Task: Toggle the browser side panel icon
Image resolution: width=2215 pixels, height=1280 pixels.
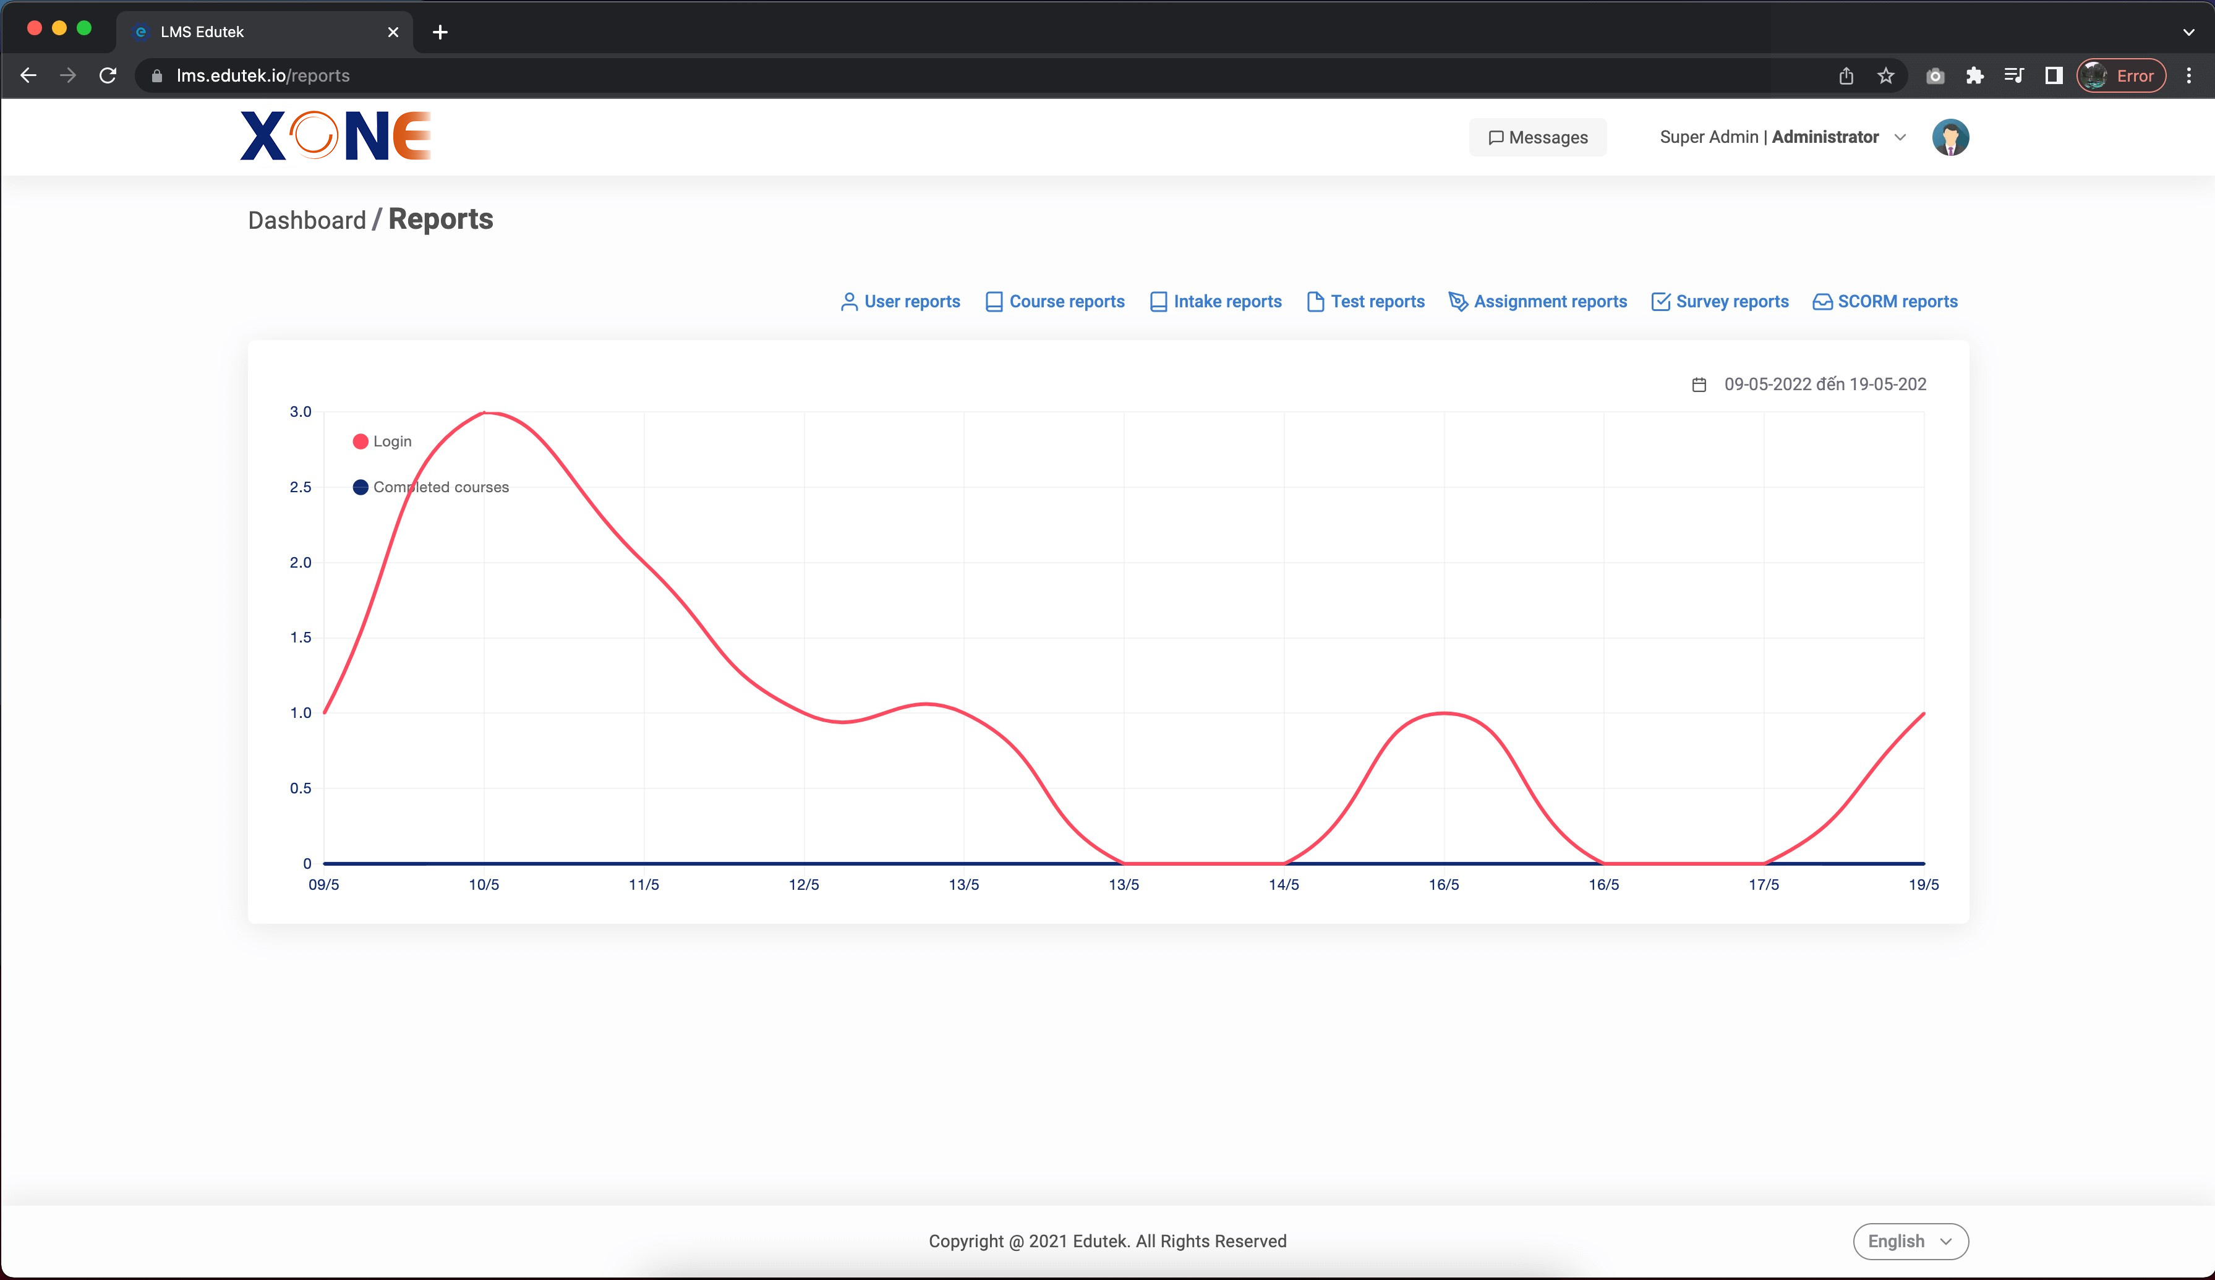Action: 2053,75
